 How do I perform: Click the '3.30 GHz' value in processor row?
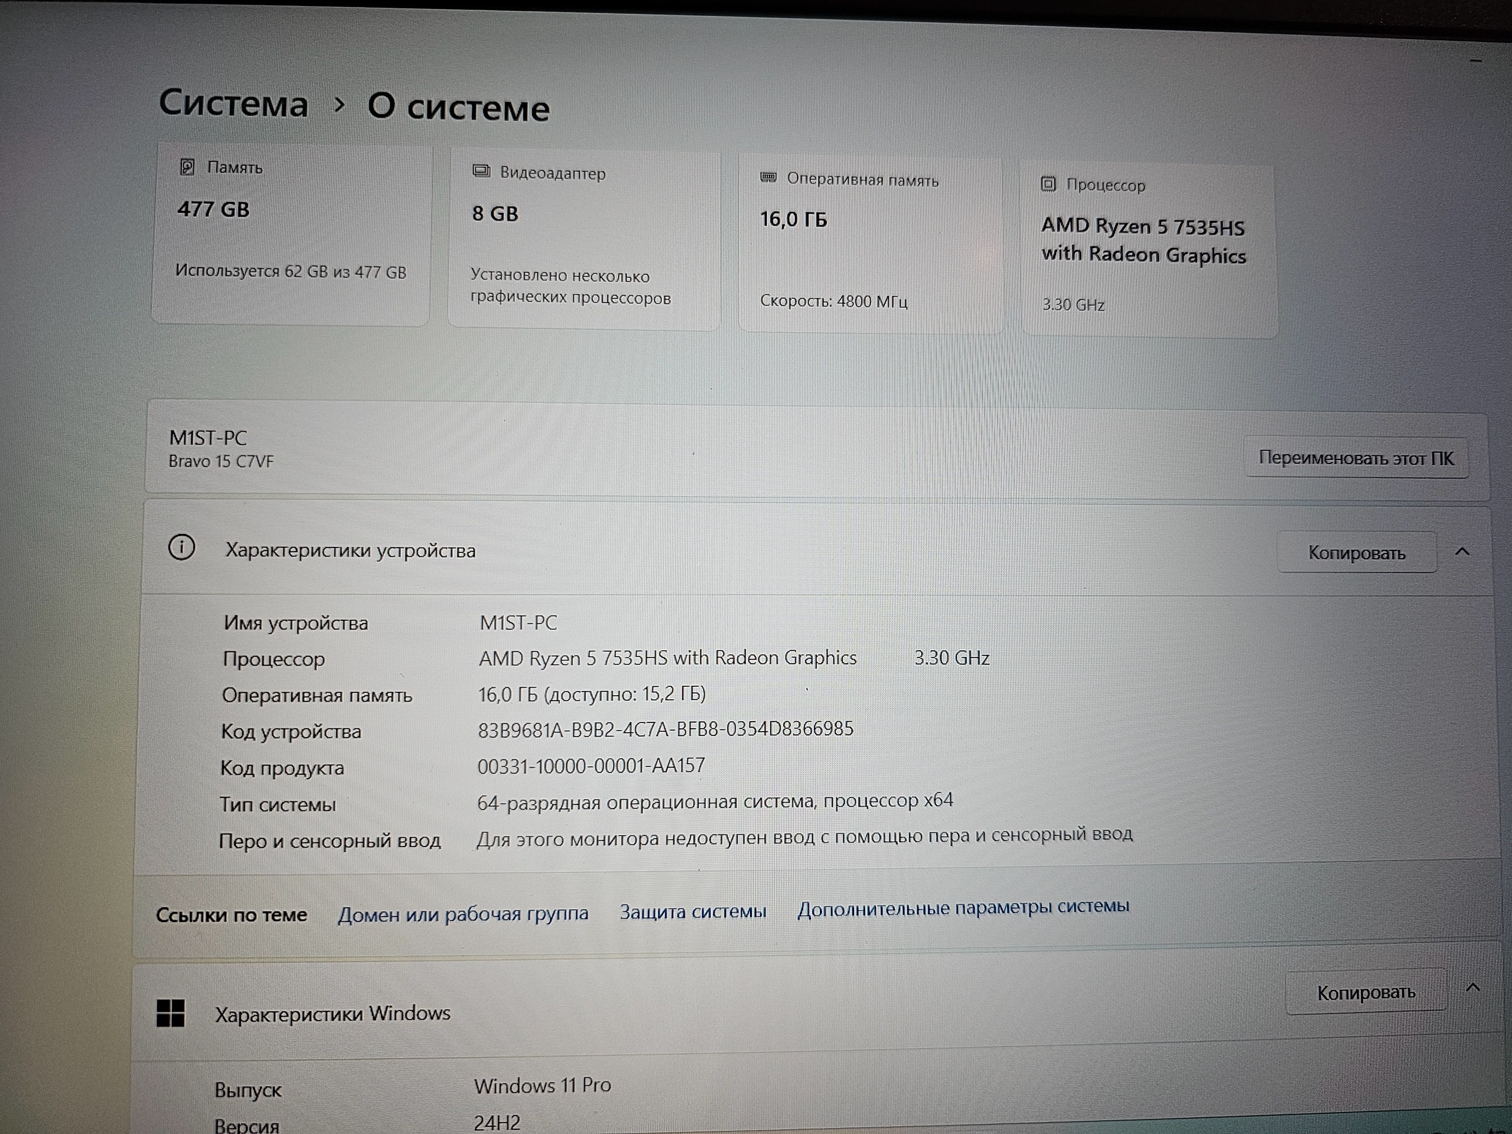(951, 657)
